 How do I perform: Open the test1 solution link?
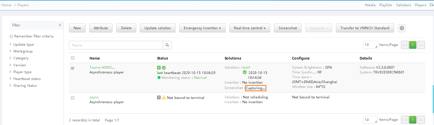pyautogui.click(x=246, y=67)
